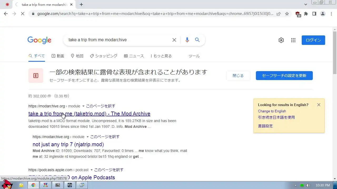Screen dimensions: 337x189
Task: Open 言語設定 language settings
Action: point(265,126)
